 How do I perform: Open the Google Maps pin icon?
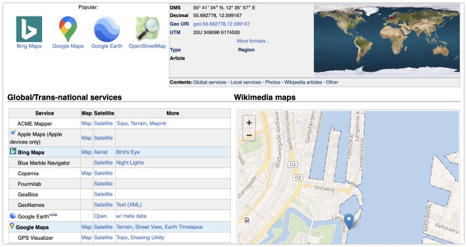pos(68,29)
